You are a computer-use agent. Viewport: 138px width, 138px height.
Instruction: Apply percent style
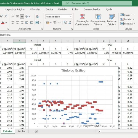point(55,23)
